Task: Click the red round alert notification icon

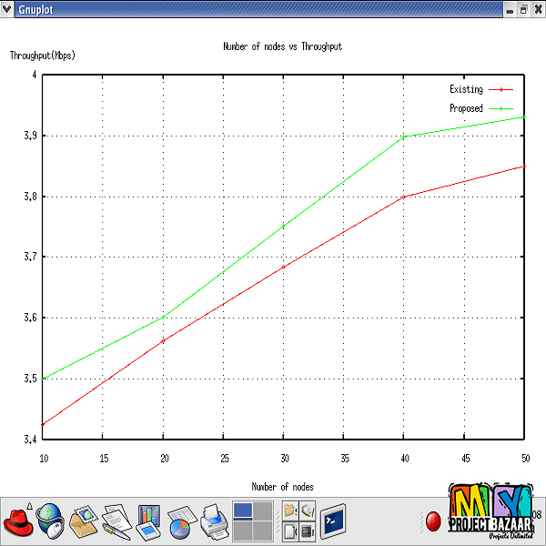Action: 434,522
